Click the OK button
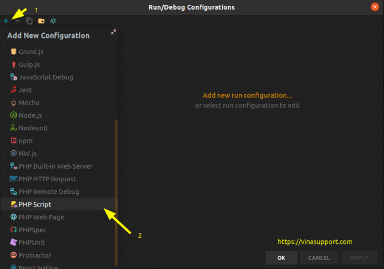 tap(281, 258)
